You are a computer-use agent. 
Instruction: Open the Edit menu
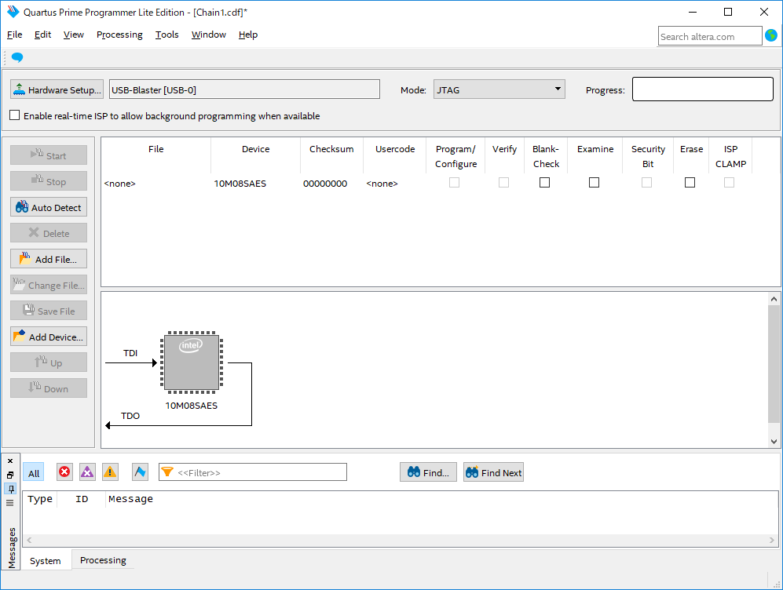[42, 35]
